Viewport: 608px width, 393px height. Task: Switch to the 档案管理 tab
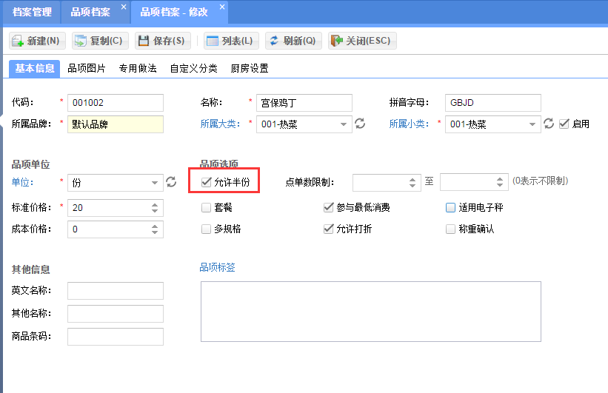pyautogui.click(x=32, y=12)
